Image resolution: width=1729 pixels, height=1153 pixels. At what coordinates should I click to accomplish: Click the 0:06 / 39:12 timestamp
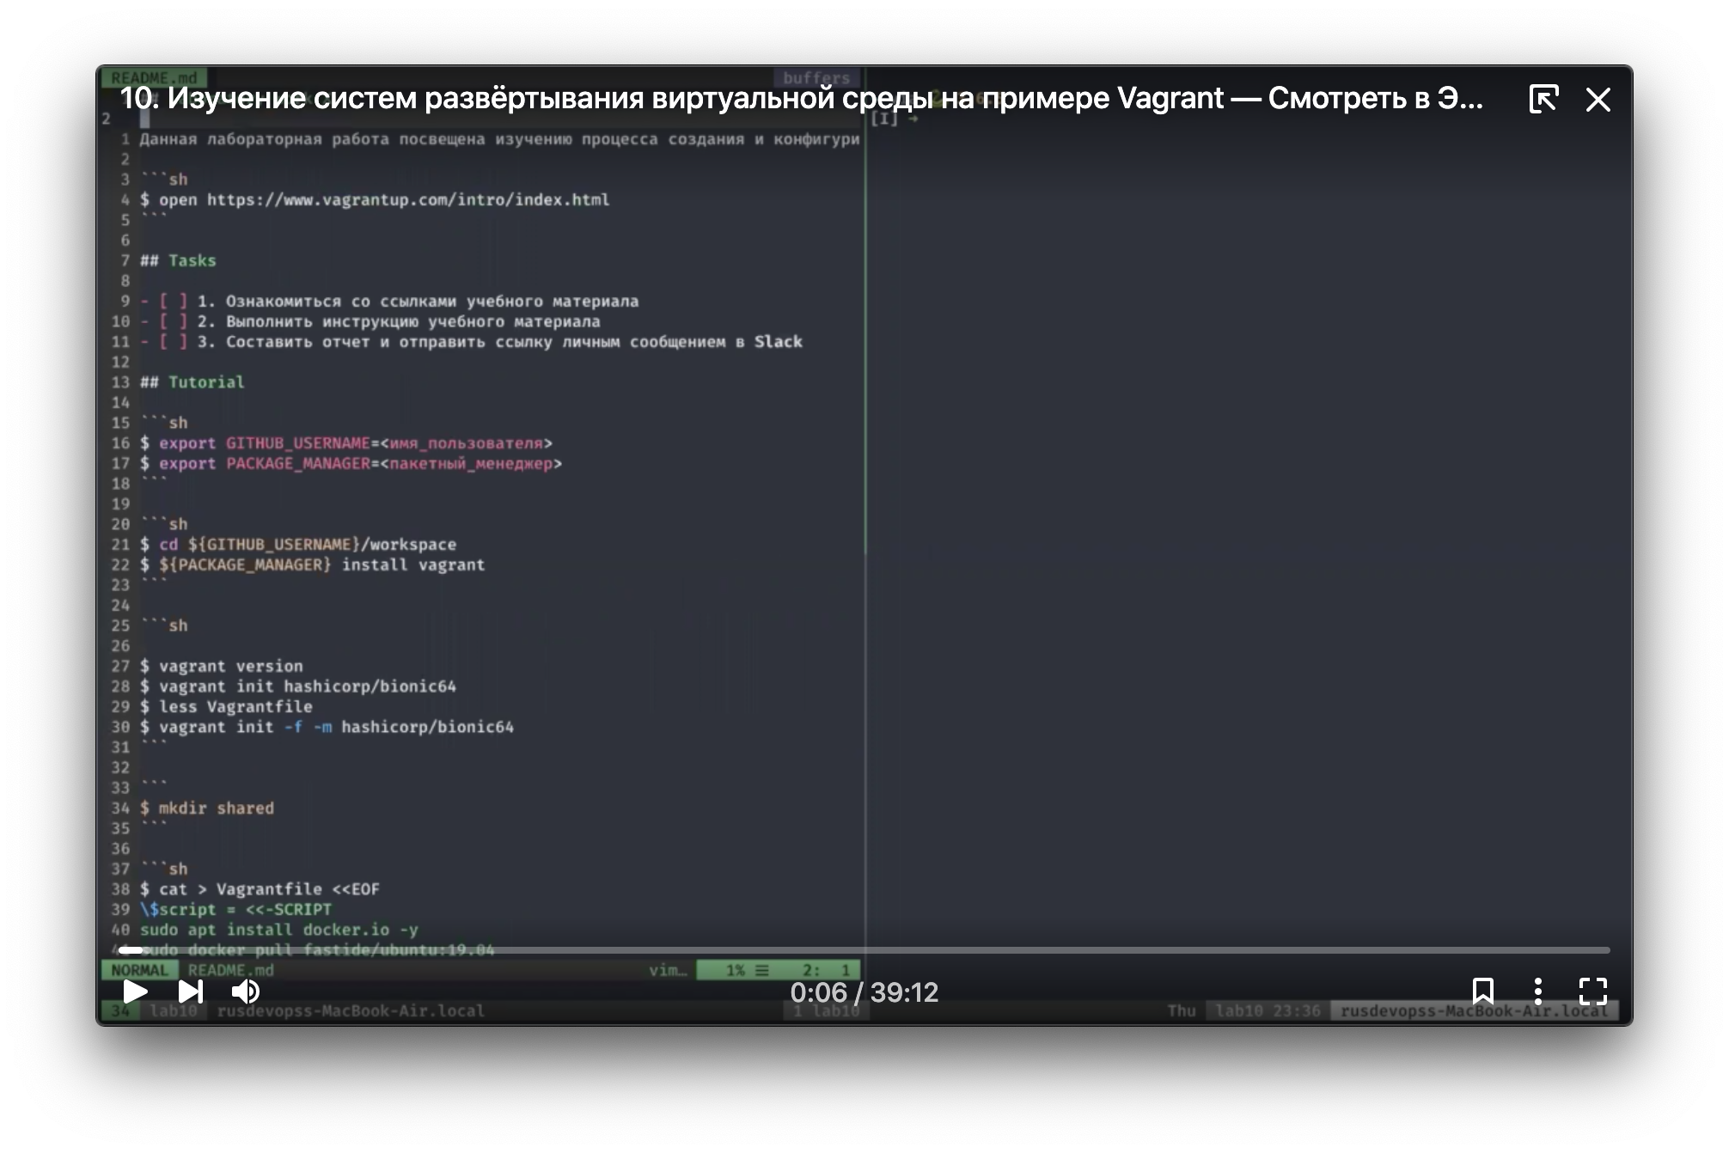[864, 992]
